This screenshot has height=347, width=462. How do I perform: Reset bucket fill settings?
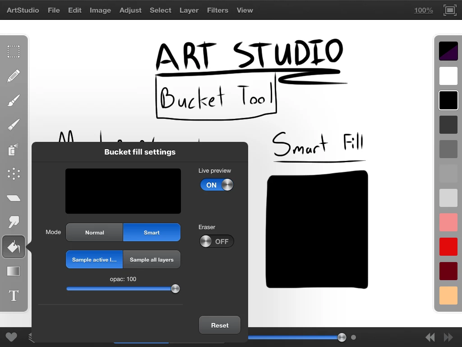point(220,325)
